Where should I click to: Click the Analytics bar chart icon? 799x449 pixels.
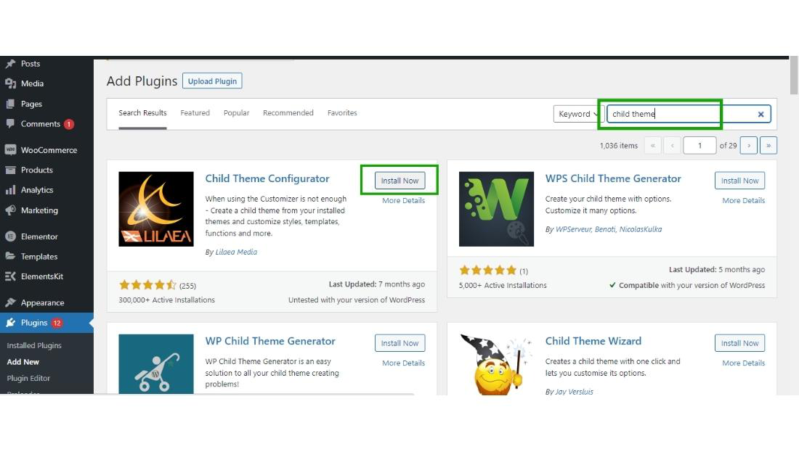tap(10, 190)
